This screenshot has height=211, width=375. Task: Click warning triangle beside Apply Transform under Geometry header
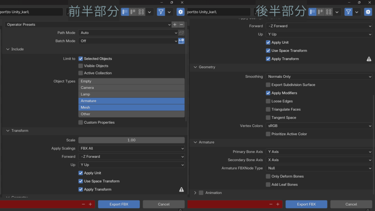369,59
